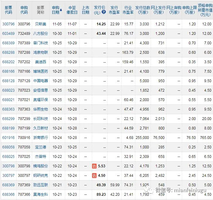Open 贝斯美 stock name link
213x200 pixels.
click(40, 24)
